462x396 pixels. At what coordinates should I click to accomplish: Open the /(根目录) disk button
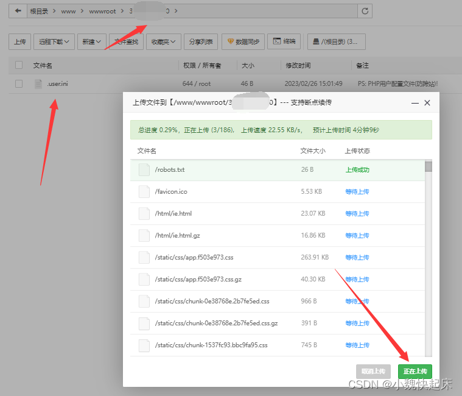click(x=337, y=41)
